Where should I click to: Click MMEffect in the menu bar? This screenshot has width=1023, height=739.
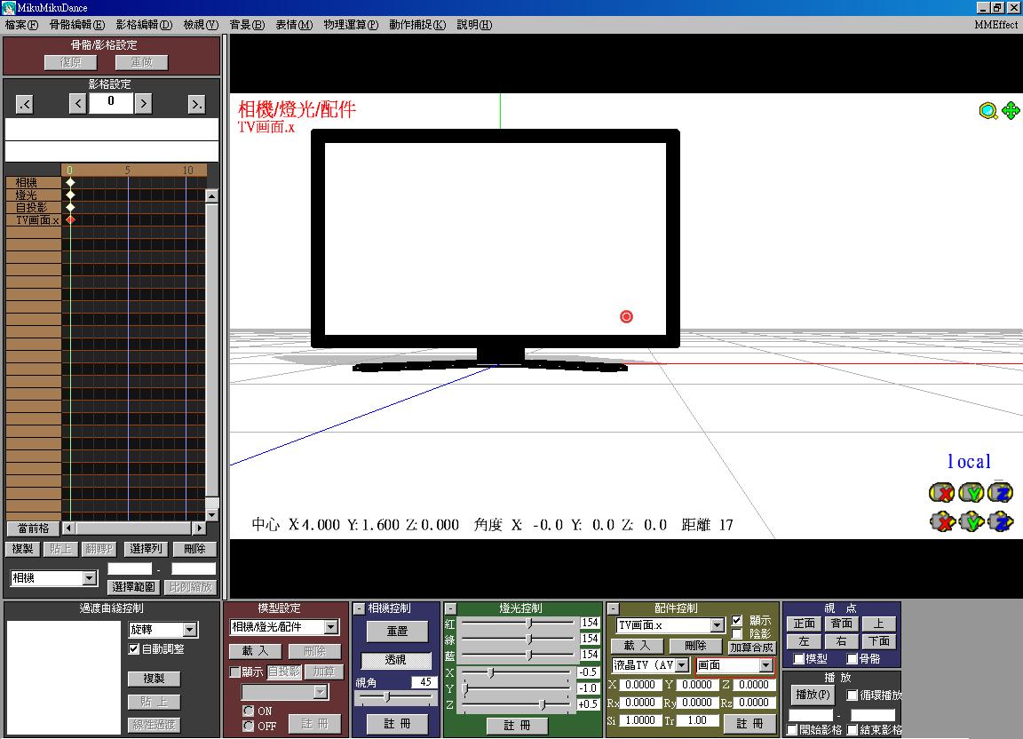coord(995,25)
